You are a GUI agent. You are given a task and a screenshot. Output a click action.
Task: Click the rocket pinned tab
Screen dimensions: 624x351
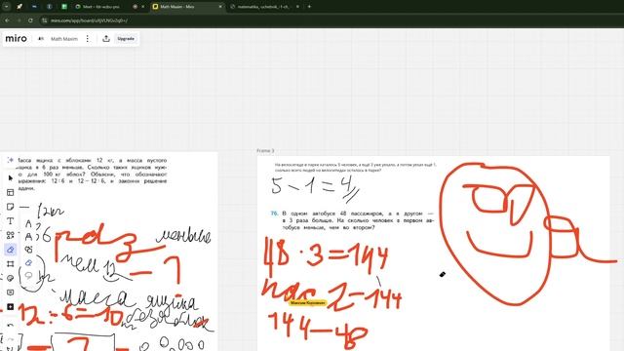point(19,7)
